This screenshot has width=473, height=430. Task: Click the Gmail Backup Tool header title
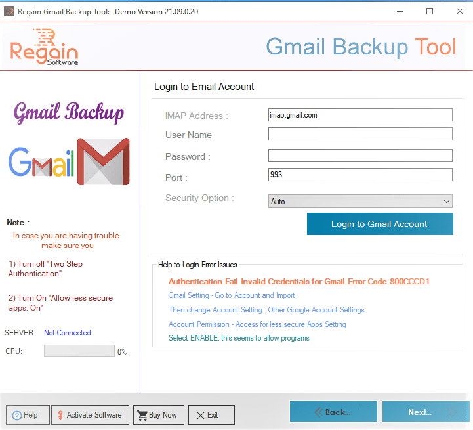361,47
